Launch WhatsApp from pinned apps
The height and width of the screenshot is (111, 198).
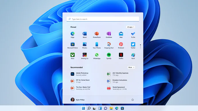[x=97, y=56]
